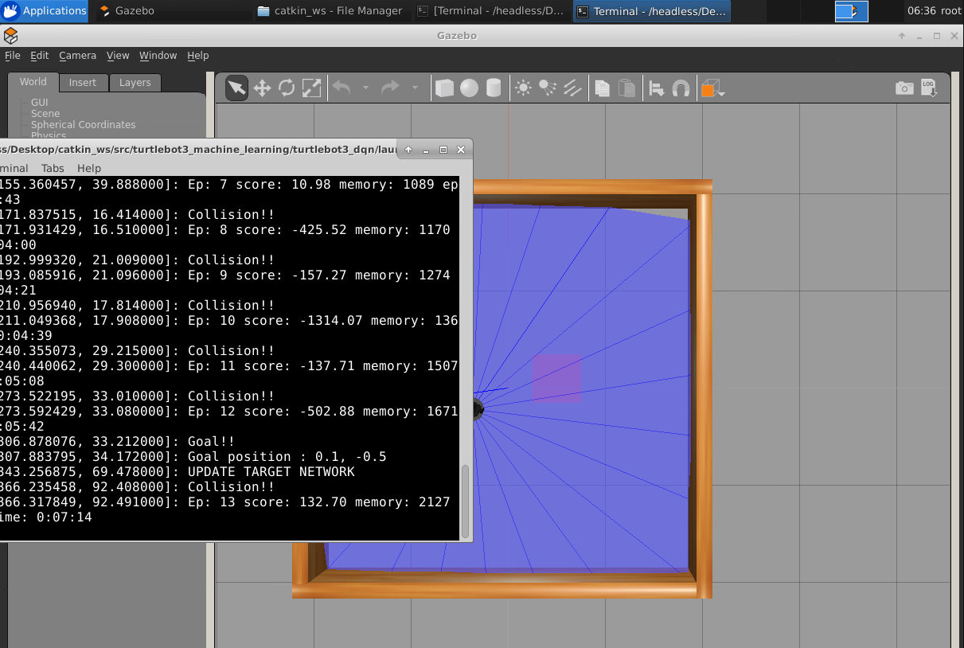Add a point light
Screen dimensions: 964x648
point(523,88)
